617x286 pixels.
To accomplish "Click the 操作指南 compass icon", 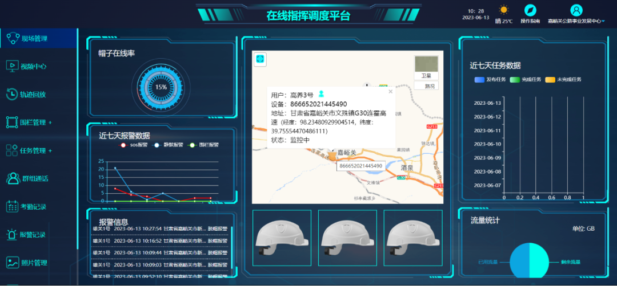I will point(530,10).
